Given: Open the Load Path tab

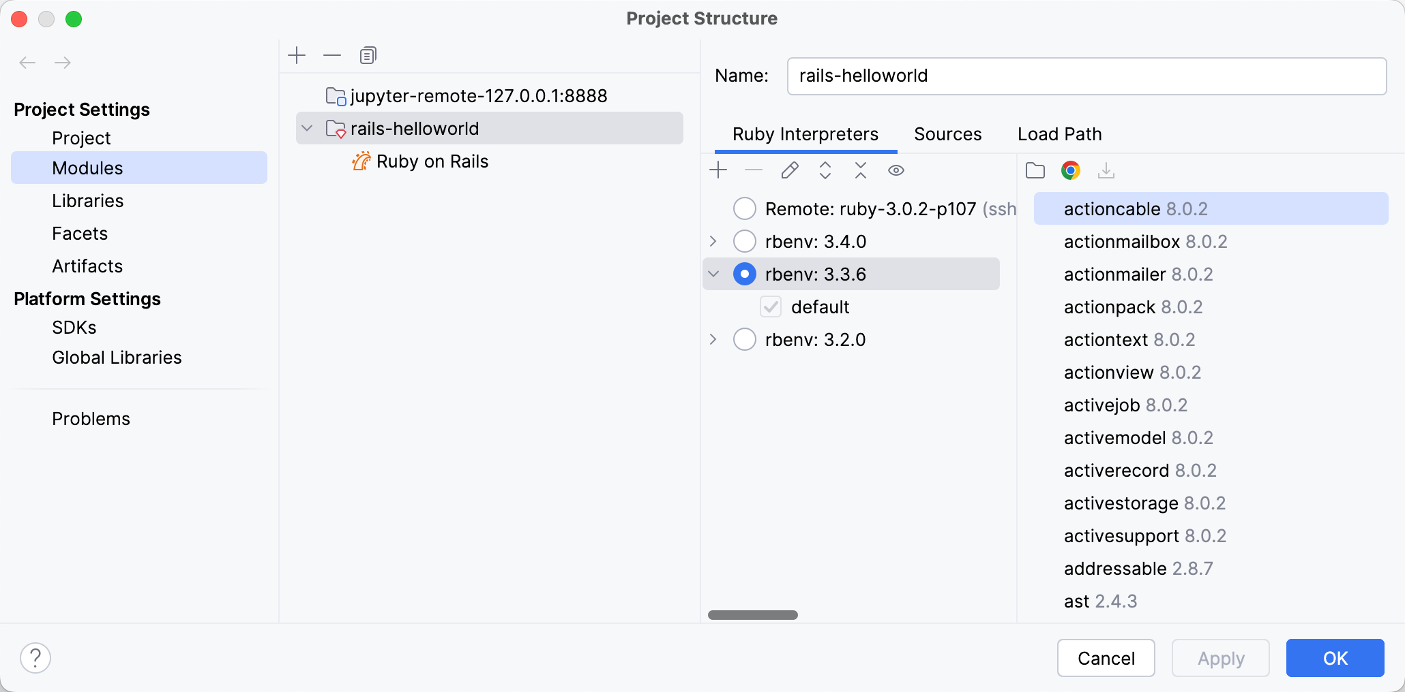Looking at the screenshot, I should click(1059, 134).
